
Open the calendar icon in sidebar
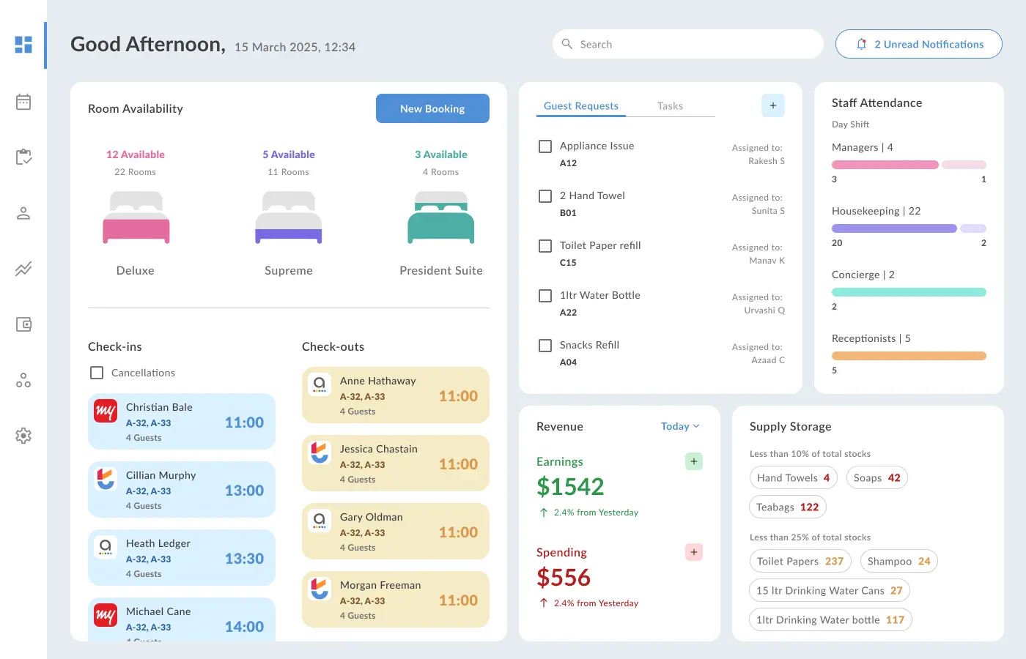pyautogui.click(x=23, y=102)
